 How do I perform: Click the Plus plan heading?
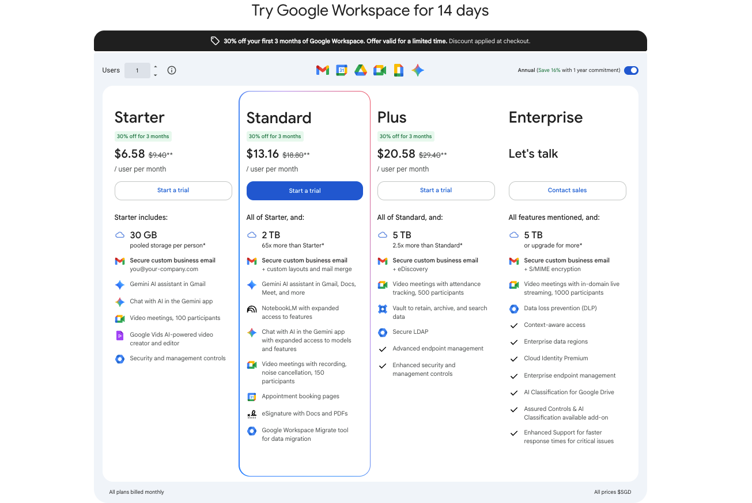(392, 117)
